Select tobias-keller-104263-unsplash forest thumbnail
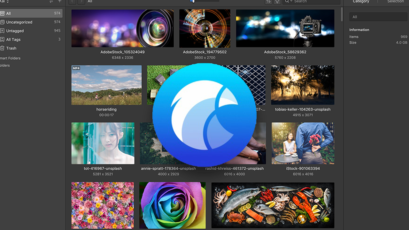The width and height of the screenshot is (409, 230). 303,85
